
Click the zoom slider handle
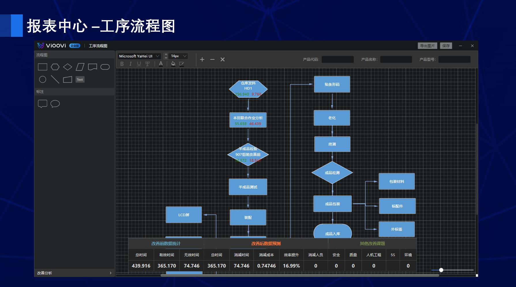coord(441,270)
